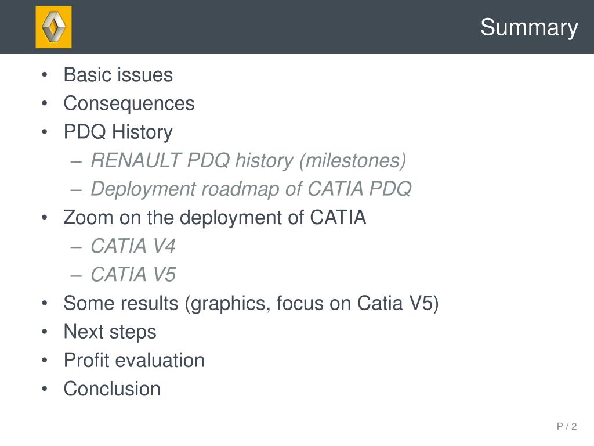Screen dimensions: 594x446
Task: Click the Basic issues bullet
Action: click(118, 74)
